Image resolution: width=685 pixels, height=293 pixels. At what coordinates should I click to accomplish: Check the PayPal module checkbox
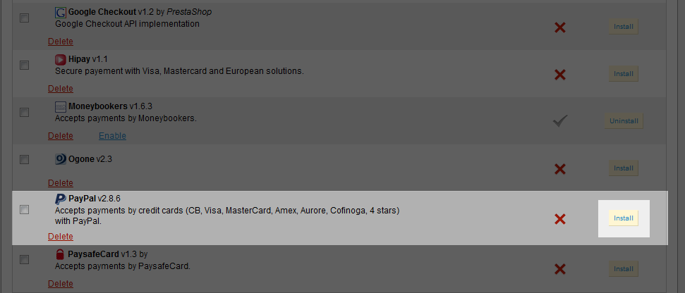click(x=24, y=210)
